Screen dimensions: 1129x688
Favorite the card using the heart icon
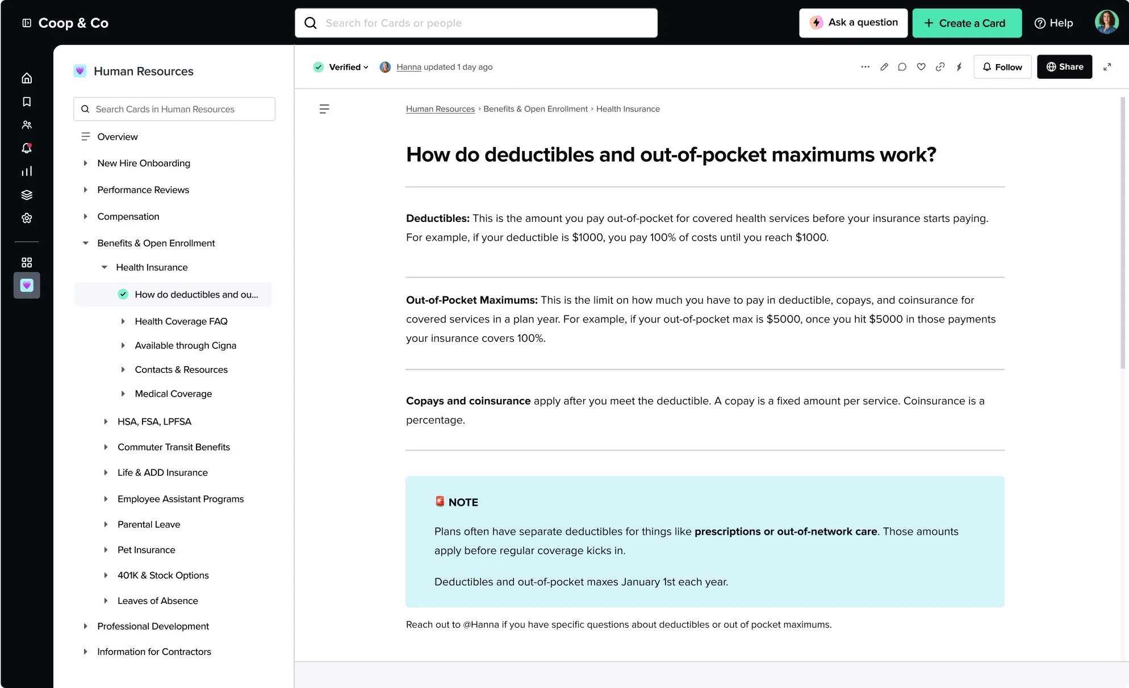click(921, 66)
